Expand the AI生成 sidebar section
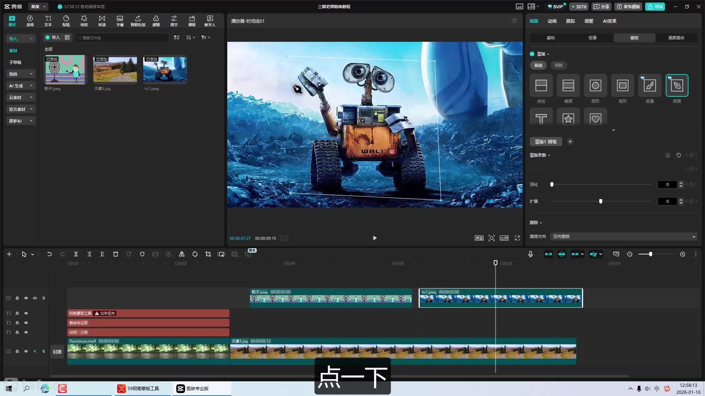705x396 pixels. (x=21, y=86)
